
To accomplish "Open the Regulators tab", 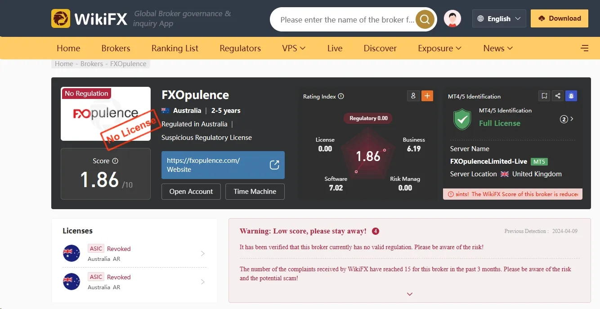I will coord(240,48).
